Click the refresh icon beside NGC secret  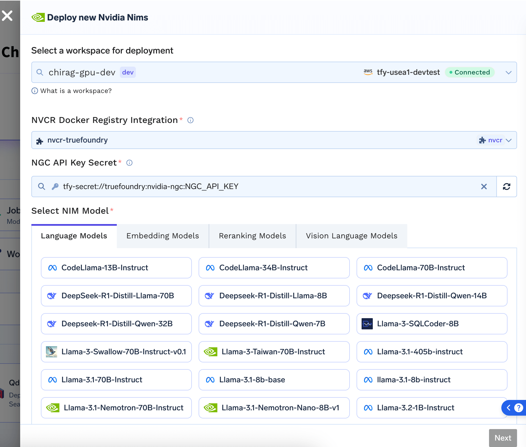(x=506, y=187)
